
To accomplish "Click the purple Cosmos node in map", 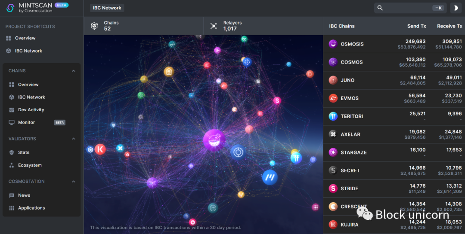I will coord(152,183).
